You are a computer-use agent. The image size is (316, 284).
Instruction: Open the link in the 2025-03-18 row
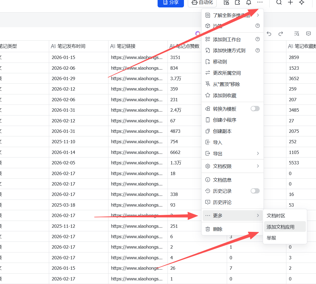point(137,205)
